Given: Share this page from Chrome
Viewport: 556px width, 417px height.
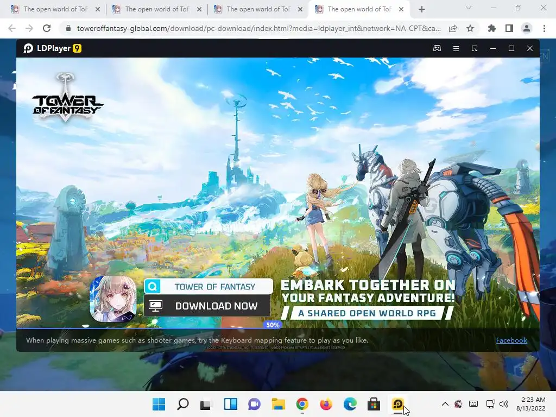Looking at the screenshot, I should tap(453, 28).
